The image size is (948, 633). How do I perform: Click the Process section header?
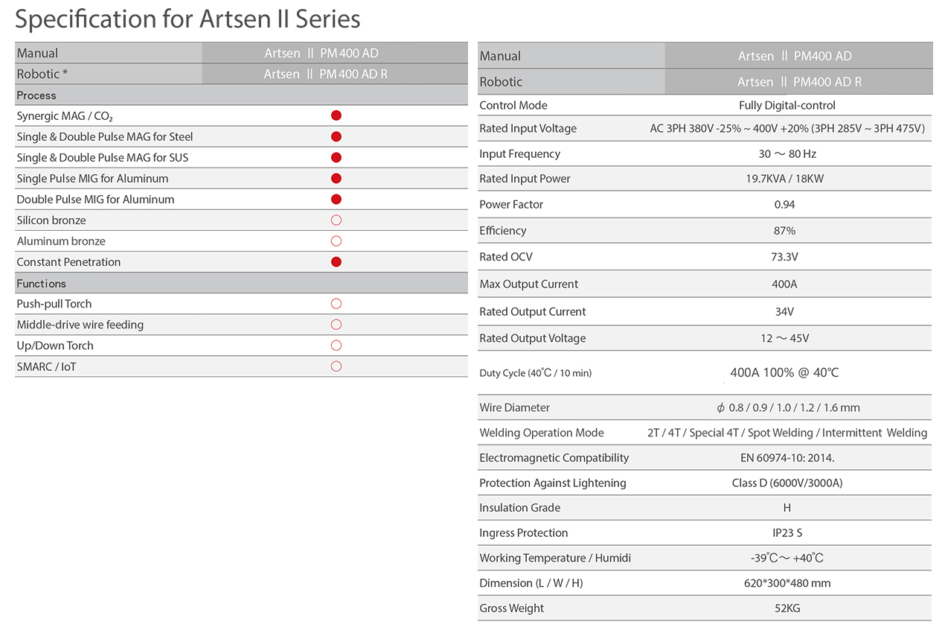(36, 95)
